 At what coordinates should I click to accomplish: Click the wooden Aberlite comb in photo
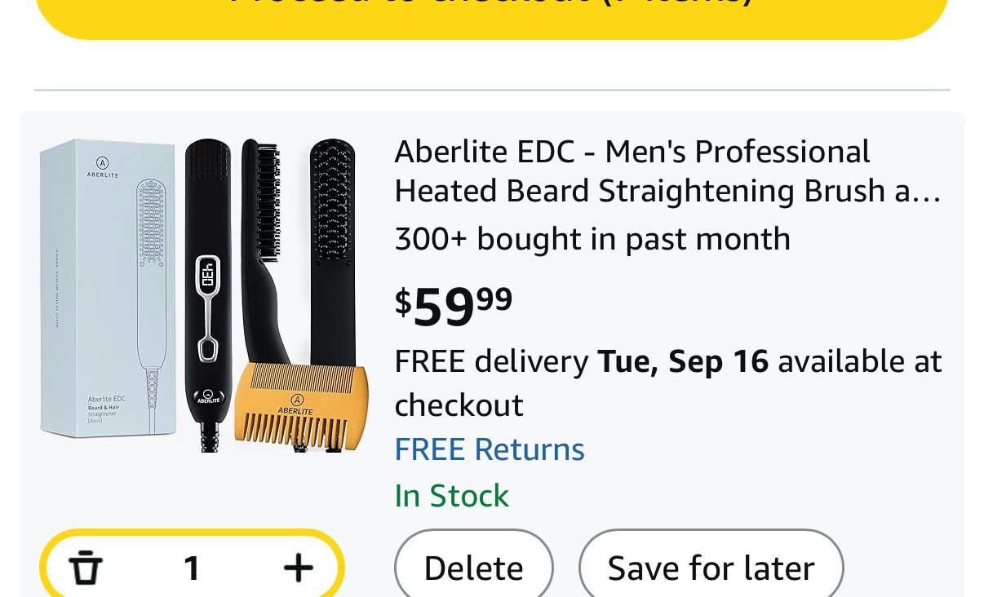298,405
